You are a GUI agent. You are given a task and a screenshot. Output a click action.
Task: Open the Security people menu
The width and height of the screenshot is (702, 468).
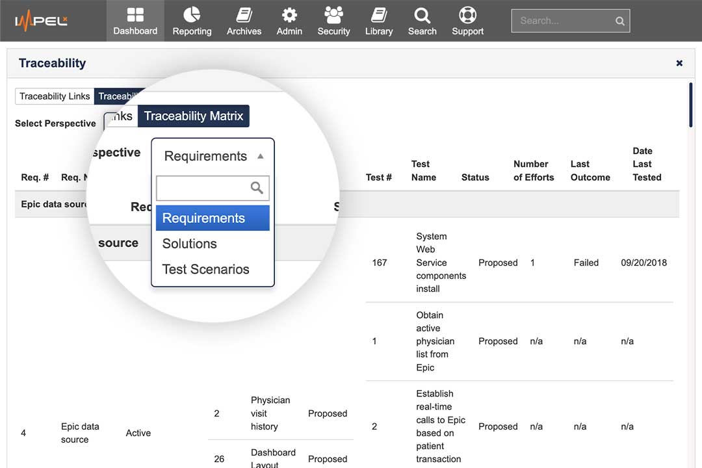coord(333,21)
